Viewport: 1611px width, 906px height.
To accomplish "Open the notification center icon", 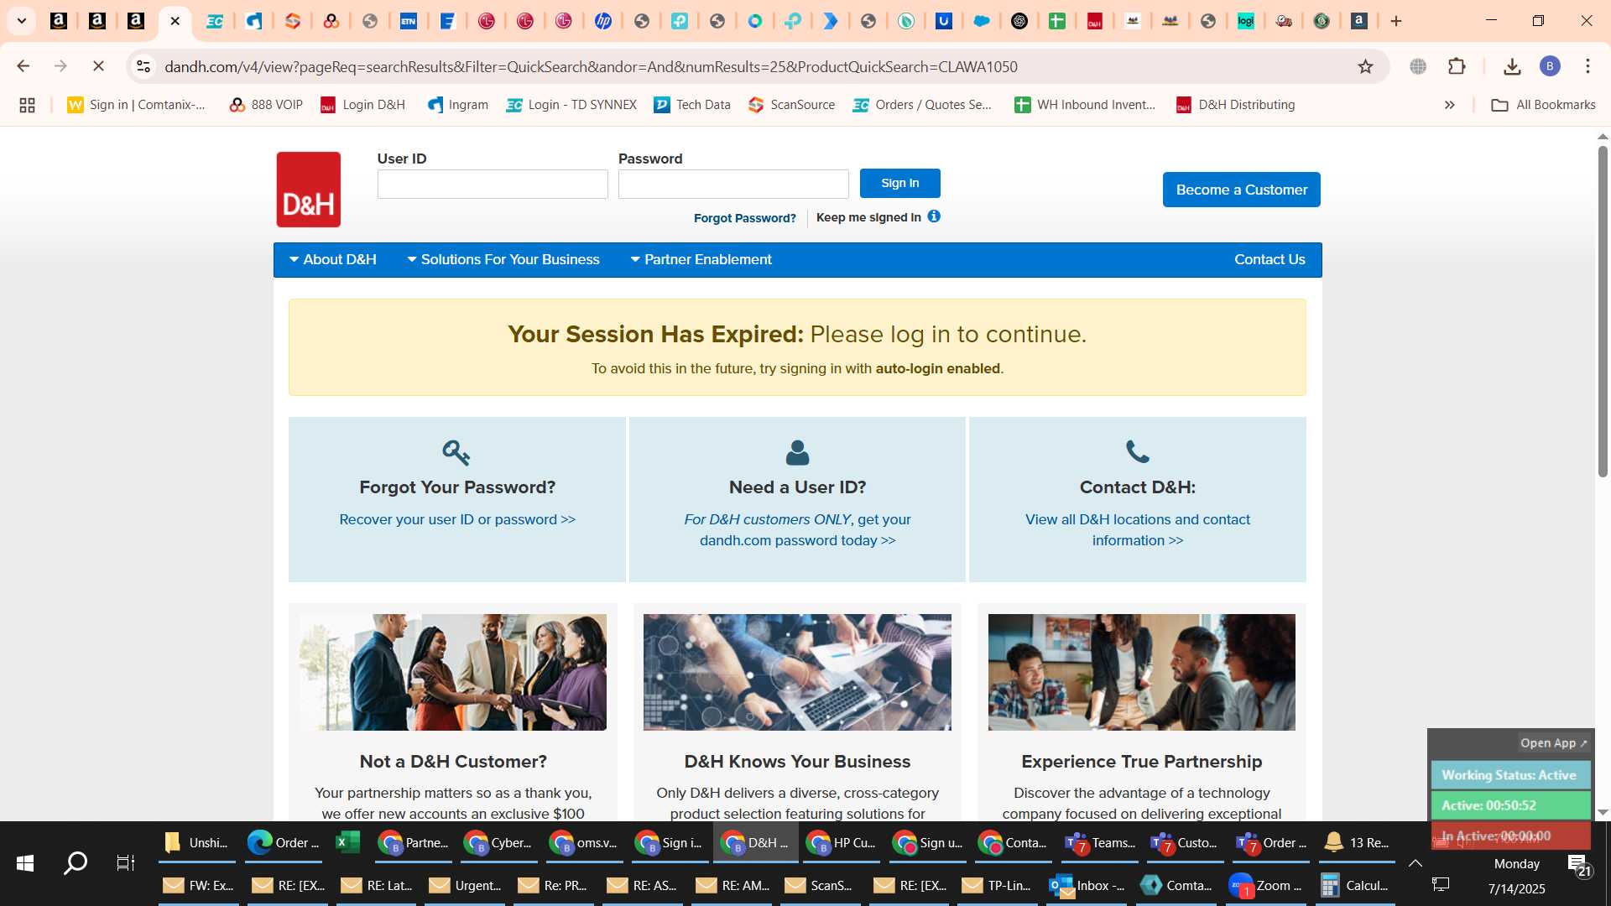I will (x=1579, y=865).
